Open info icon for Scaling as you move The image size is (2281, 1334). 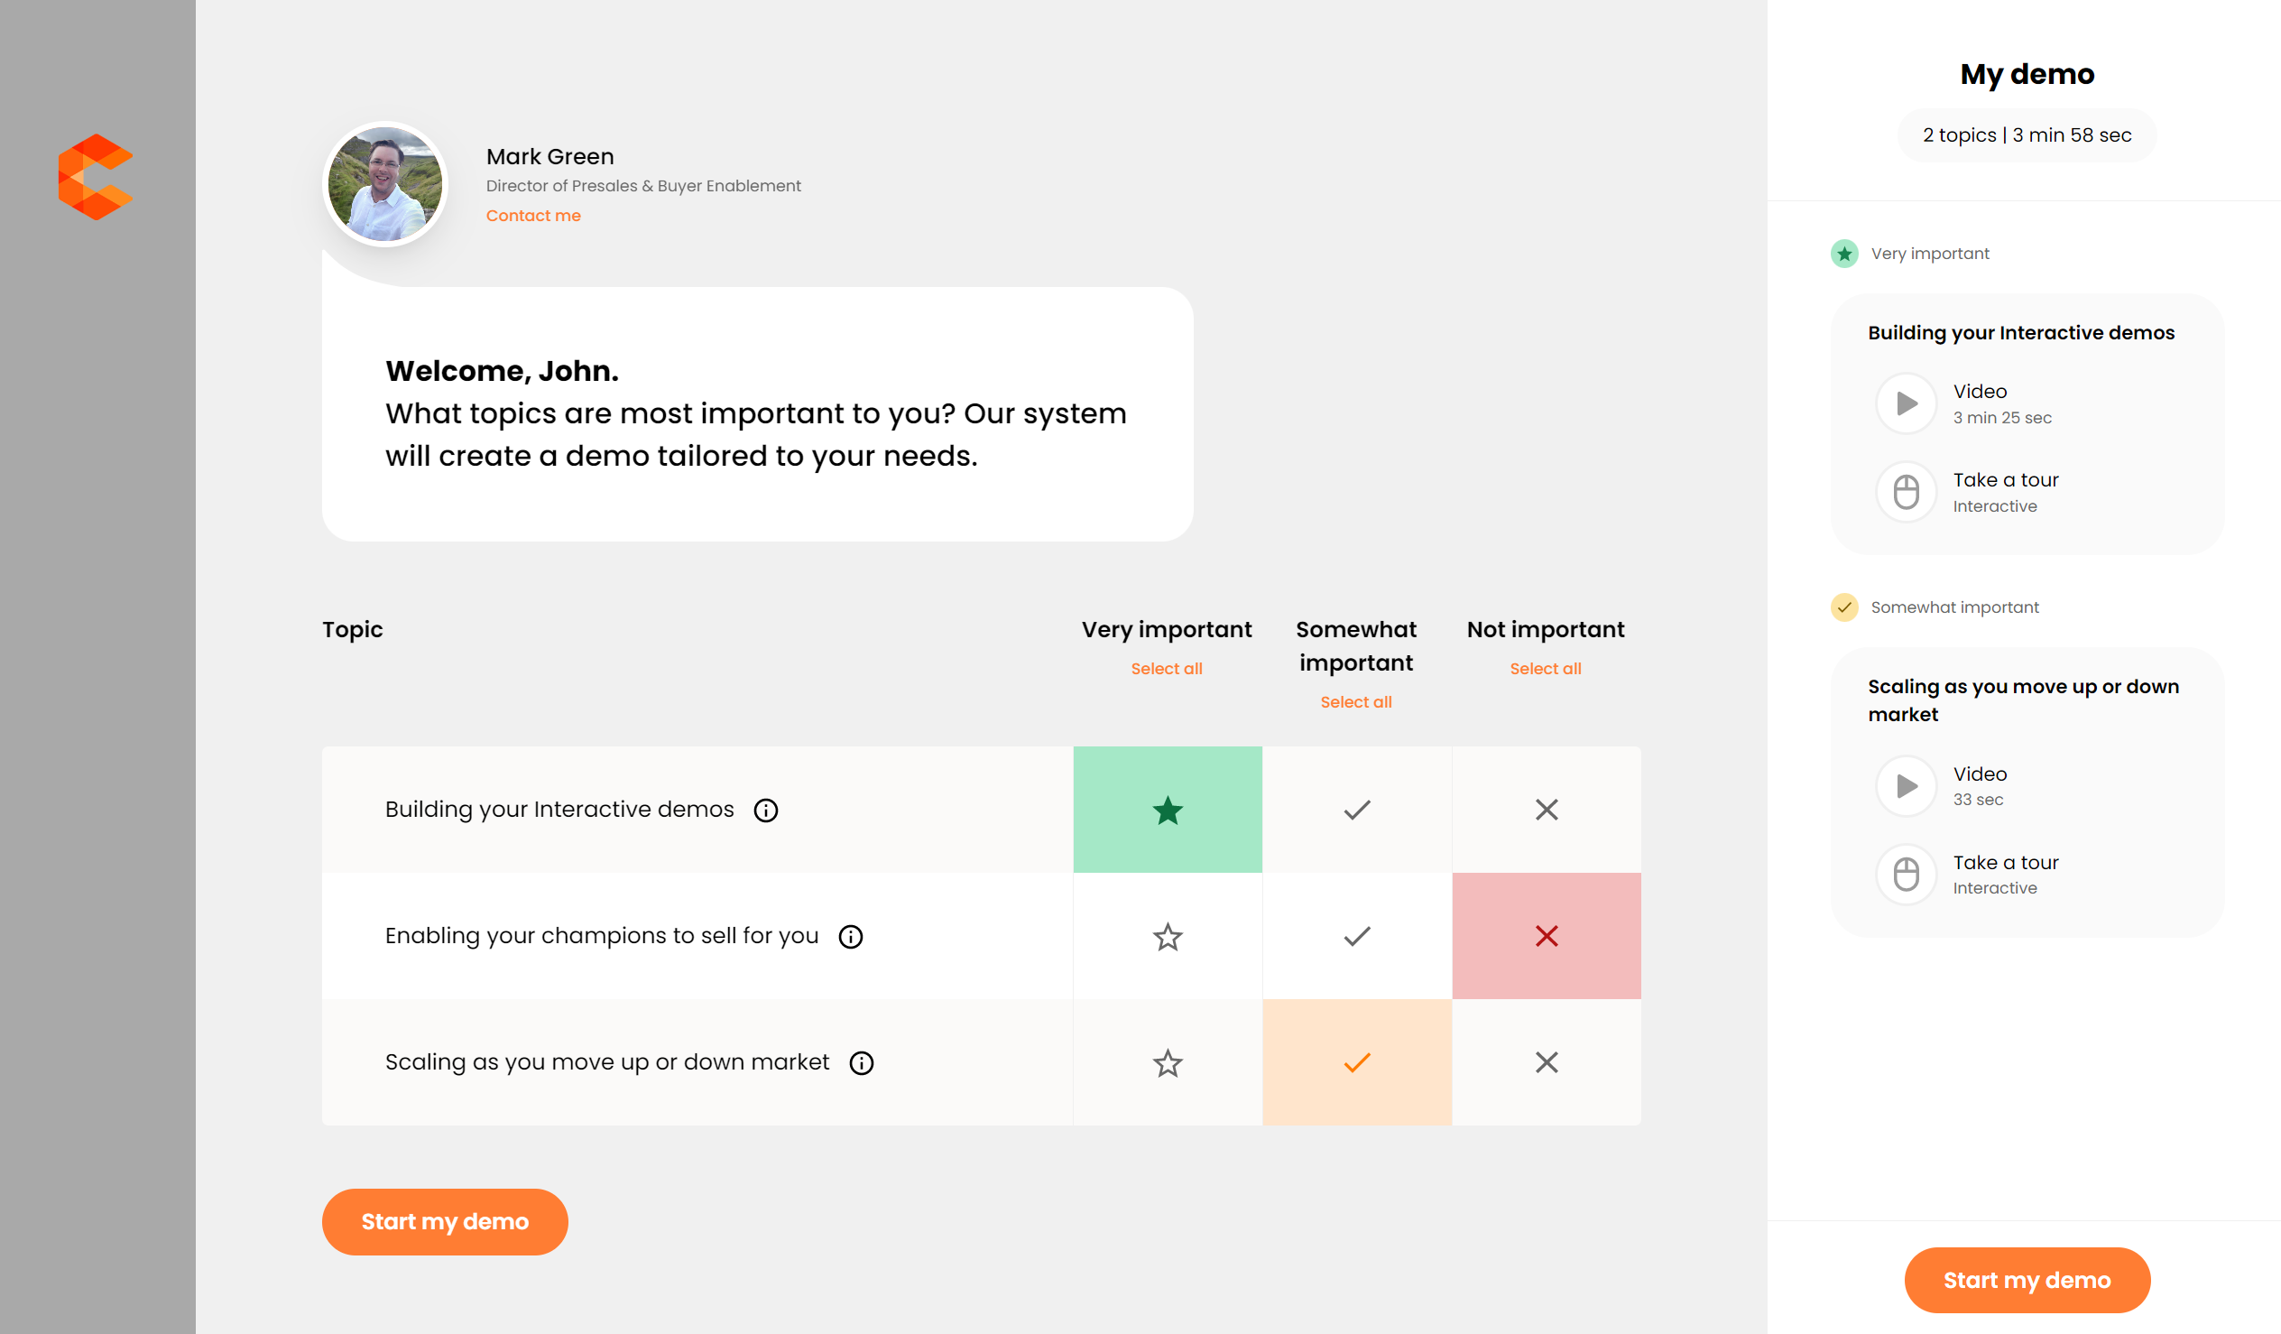pyautogui.click(x=861, y=1062)
